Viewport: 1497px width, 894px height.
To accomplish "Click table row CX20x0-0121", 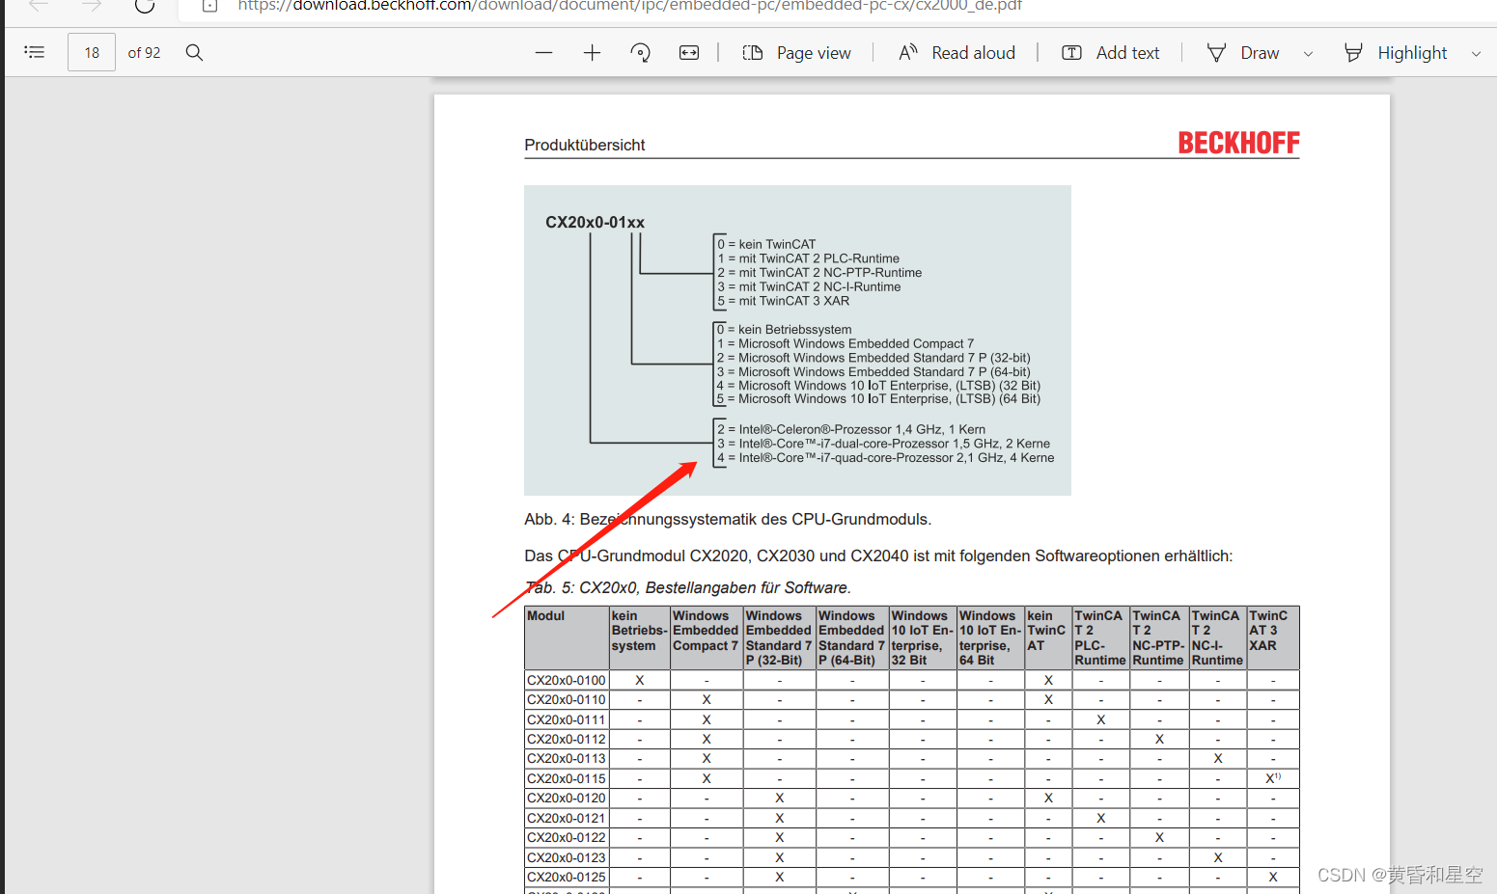I will (x=912, y=818).
